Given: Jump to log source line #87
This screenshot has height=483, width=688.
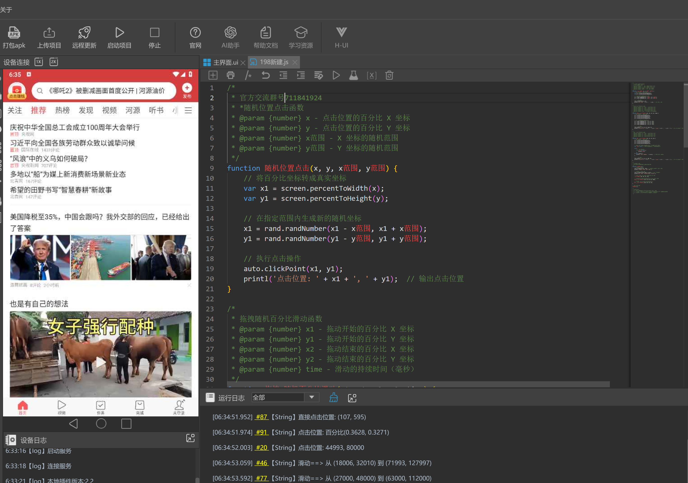Looking at the screenshot, I should (261, 417).
